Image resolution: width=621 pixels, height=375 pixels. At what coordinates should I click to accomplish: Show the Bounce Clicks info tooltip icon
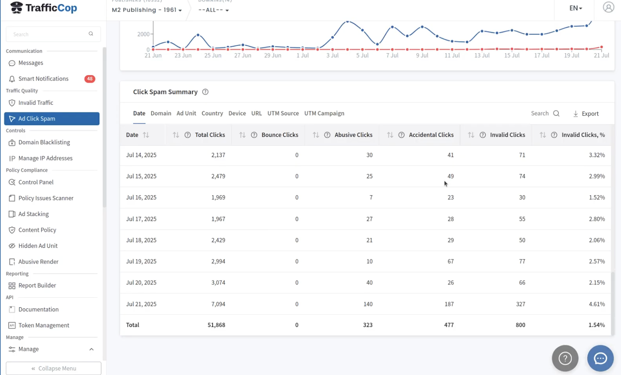point(254,135)
